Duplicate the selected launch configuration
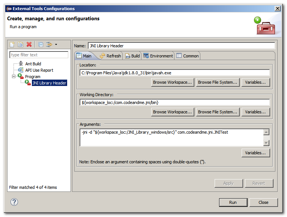Viewport: 287px width, 217px height. (20, 45)
